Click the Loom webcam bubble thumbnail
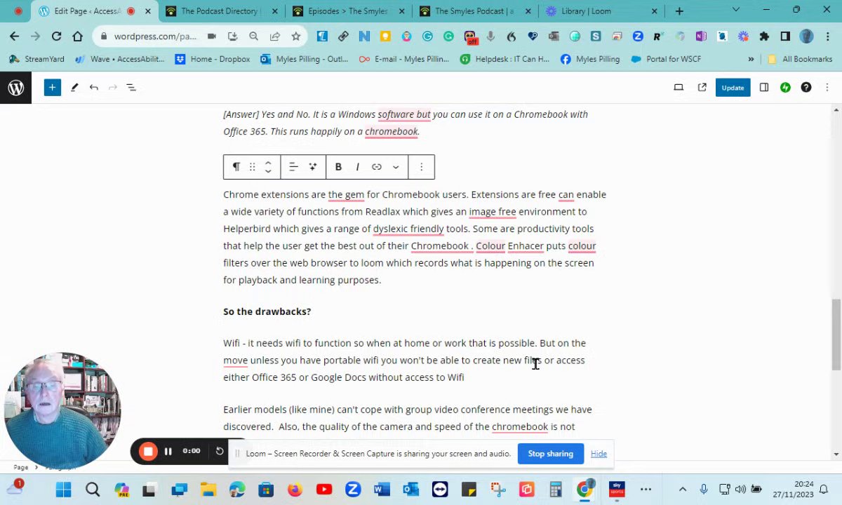The image size is (842, 505). (x=62, y=410)
